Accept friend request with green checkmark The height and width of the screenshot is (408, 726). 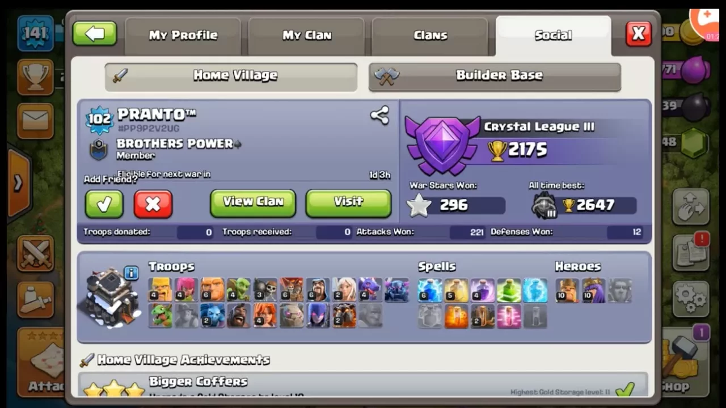(104, 204)
